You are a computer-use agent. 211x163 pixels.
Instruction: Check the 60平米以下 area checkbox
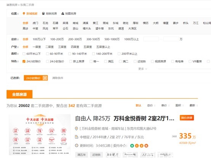24,54
